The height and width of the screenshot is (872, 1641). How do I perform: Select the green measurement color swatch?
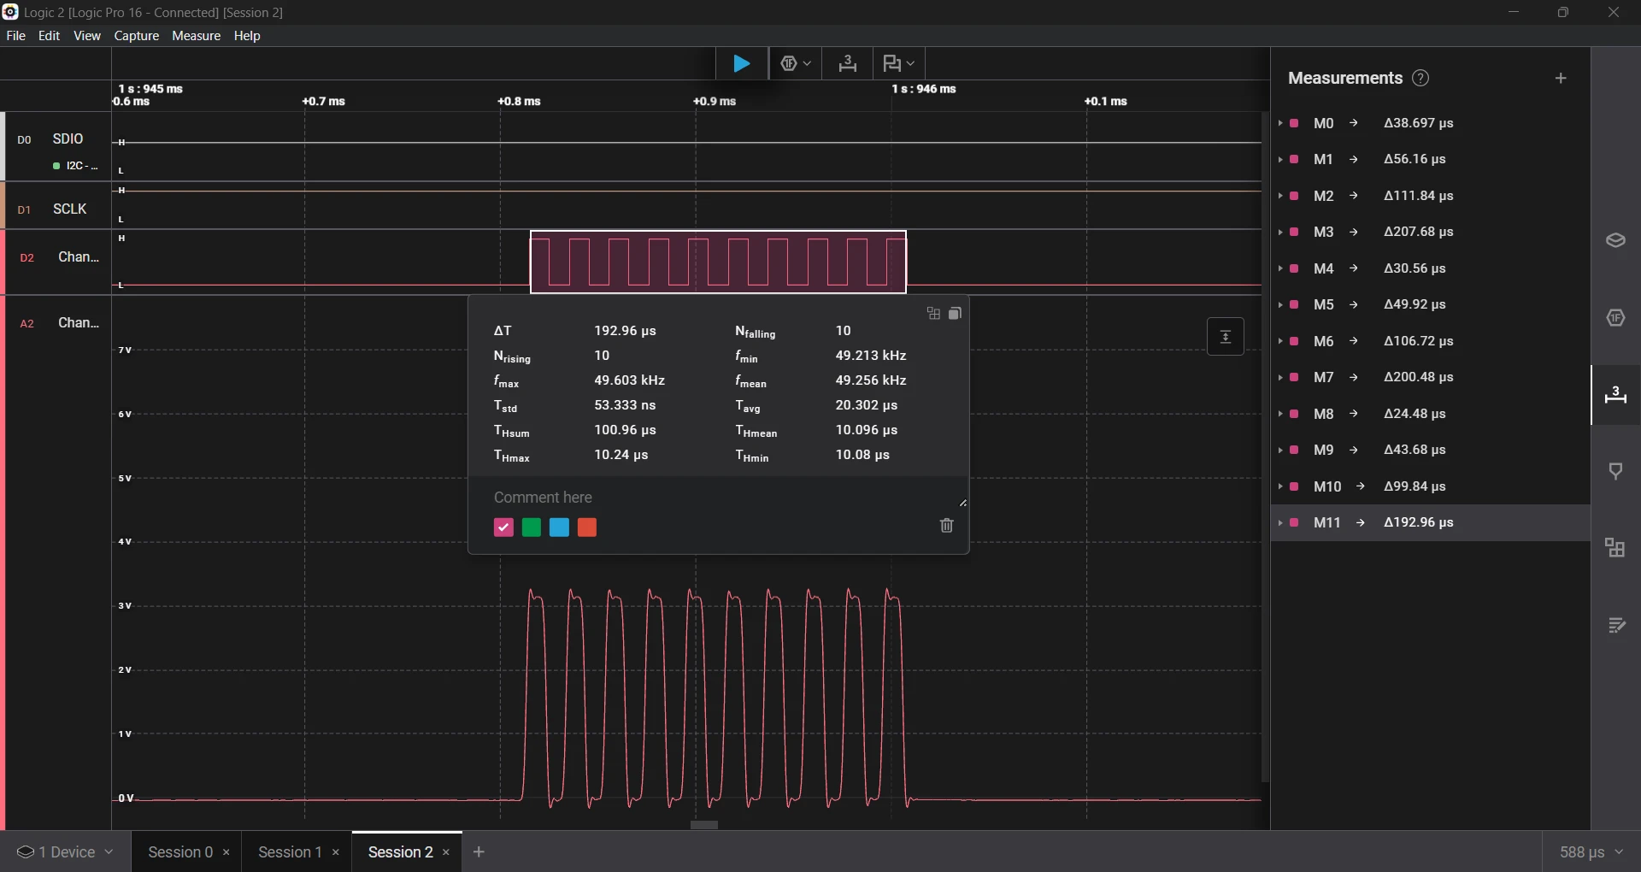[532, 527]
